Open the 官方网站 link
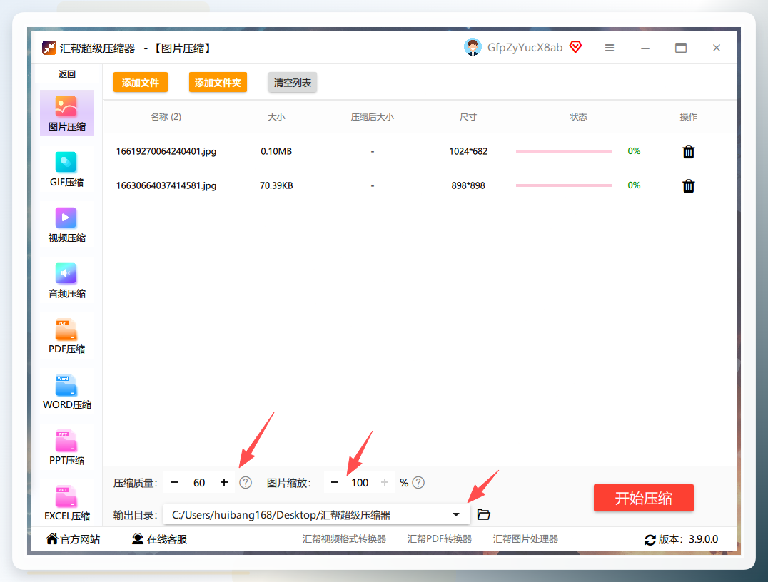 73,539
